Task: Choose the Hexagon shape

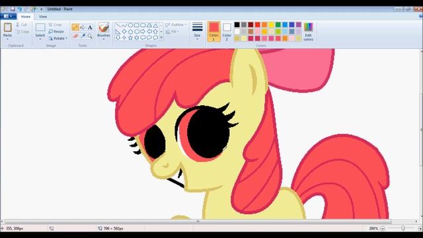Action: [x=137, y=32]
